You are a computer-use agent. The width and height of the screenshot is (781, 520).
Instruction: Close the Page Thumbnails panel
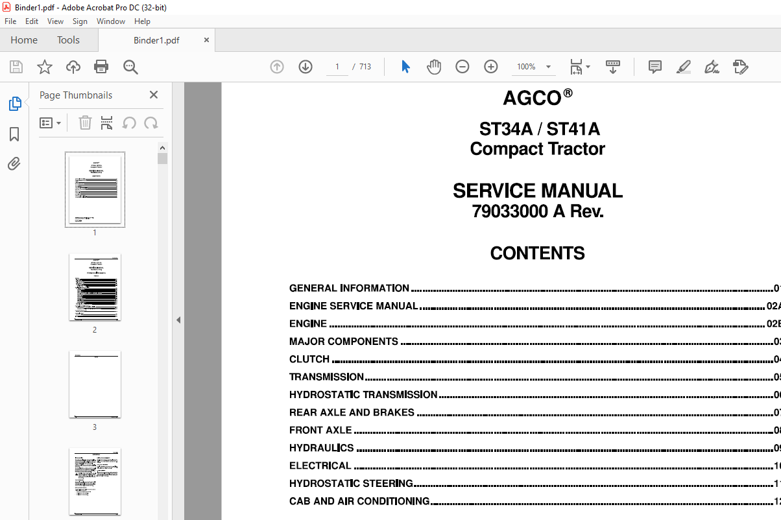pyautogui.click(x=154, y=95)
